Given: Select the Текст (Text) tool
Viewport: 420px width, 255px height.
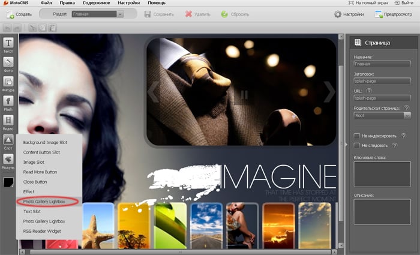Looking at the screenshot, I should pyautogui.click(x=9, y=46).
